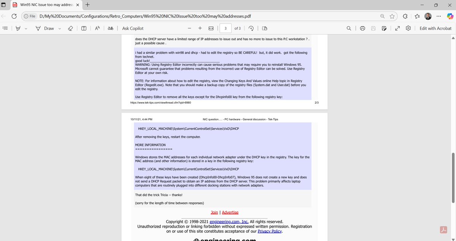This screenshot has height=241, width=456.
Task: Click the scrollbar up arrow
Action: 453,38
